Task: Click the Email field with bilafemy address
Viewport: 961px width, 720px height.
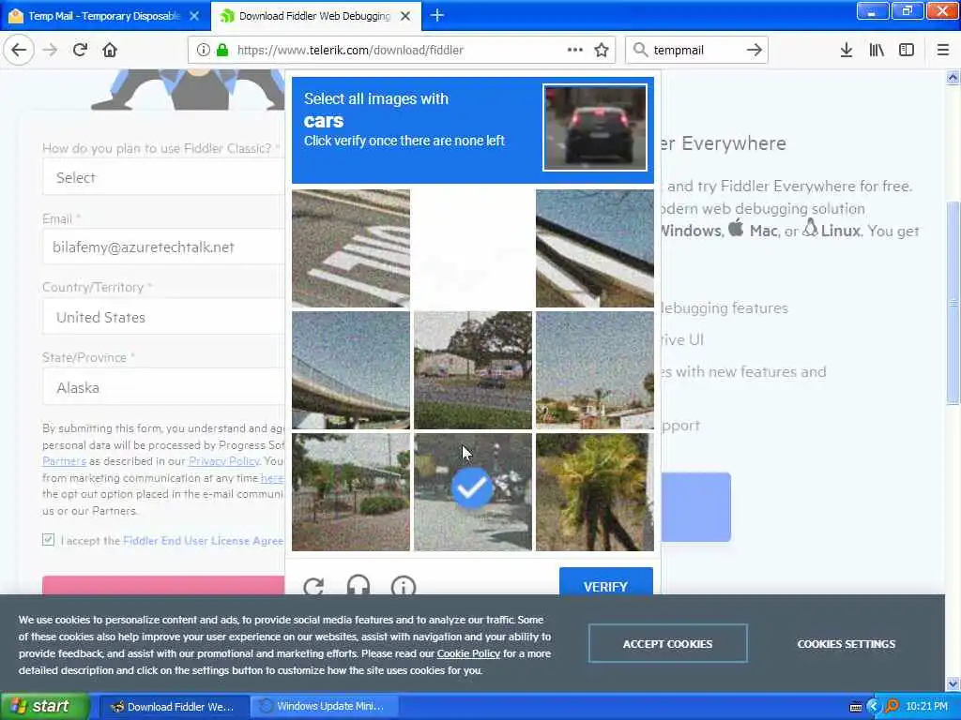Action: 163,247
